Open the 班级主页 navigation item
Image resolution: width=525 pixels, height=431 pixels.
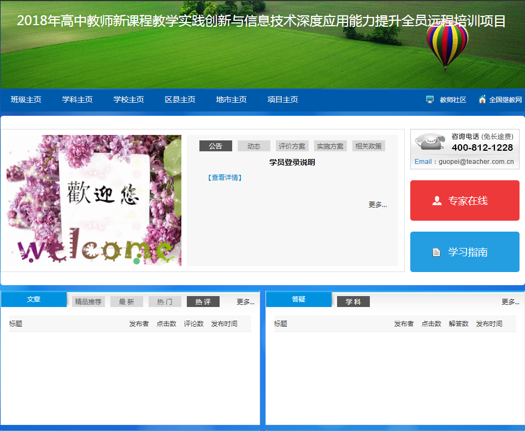(26, 99)
